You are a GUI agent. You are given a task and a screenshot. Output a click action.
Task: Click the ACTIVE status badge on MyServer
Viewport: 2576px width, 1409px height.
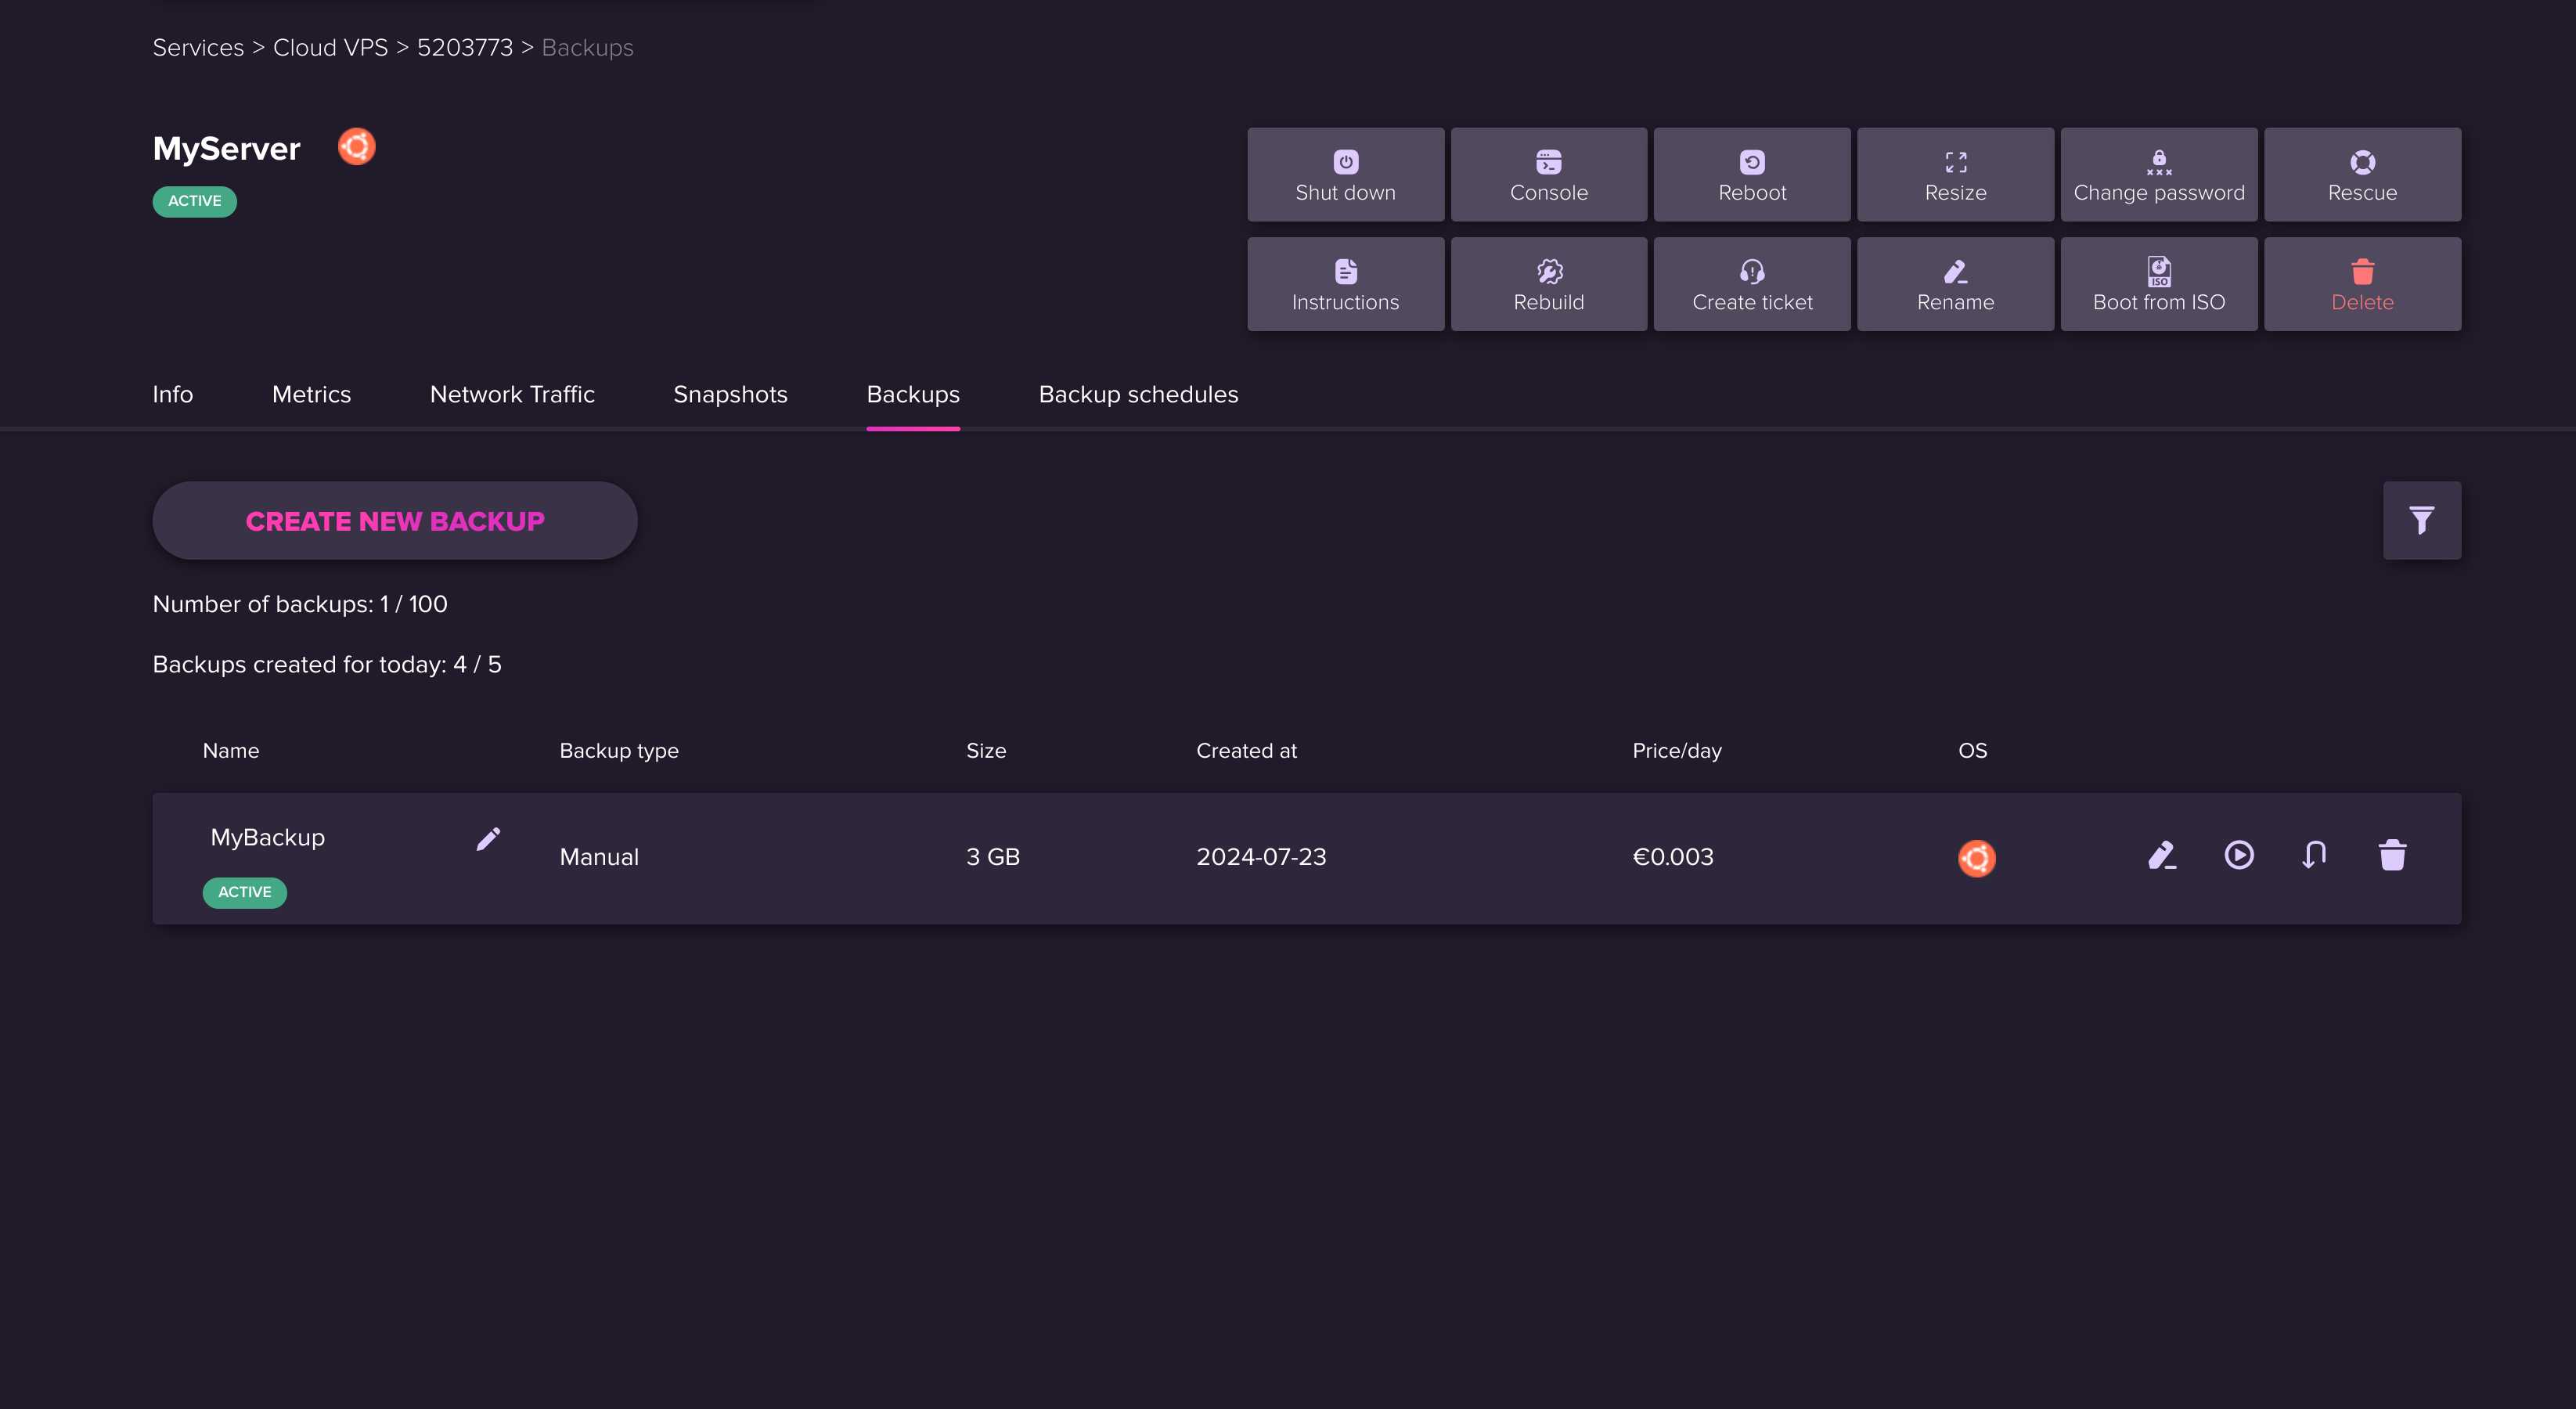(194, 200)
